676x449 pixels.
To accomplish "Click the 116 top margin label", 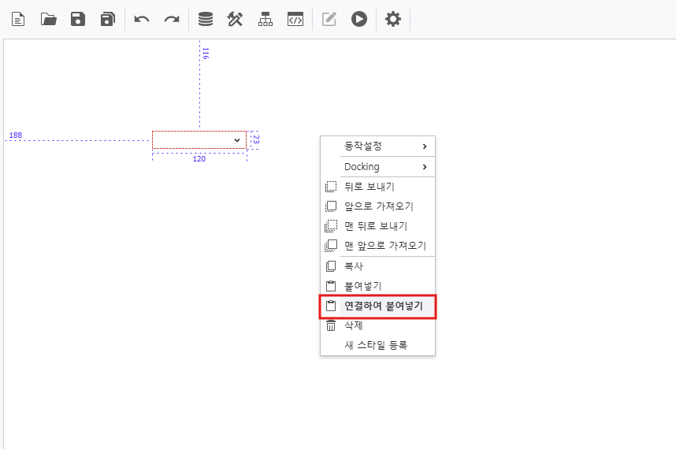I will click(x=206, y=54).
